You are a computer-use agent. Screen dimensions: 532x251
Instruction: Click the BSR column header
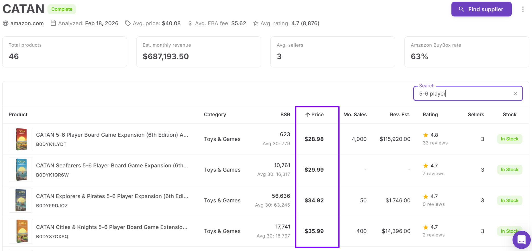(x=285, y=114)
